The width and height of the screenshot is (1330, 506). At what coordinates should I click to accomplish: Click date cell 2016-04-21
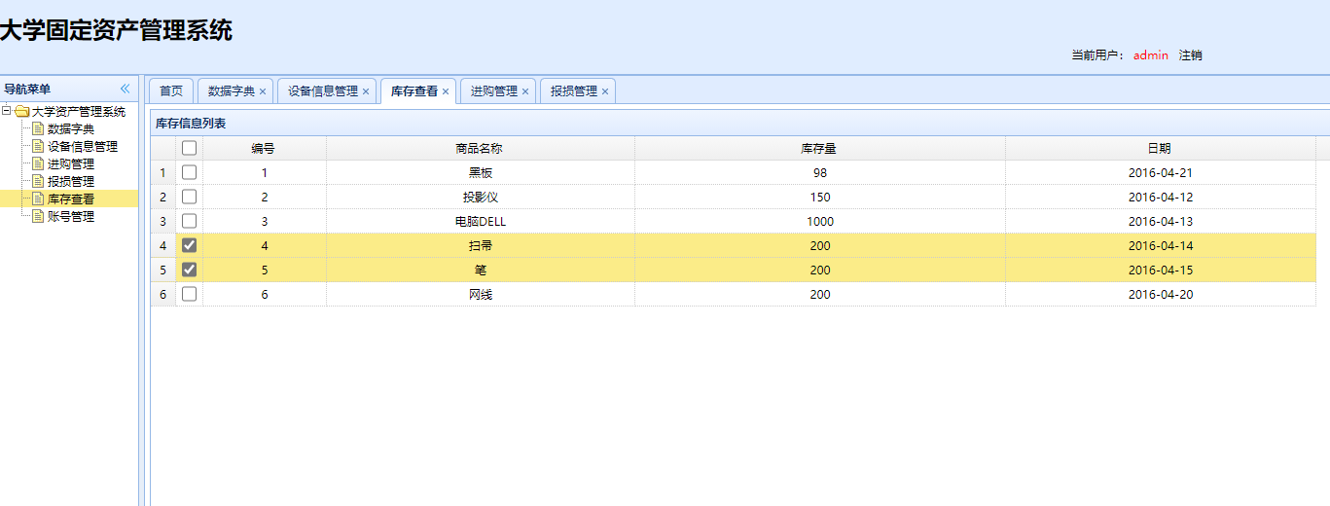coord(1161,172)
